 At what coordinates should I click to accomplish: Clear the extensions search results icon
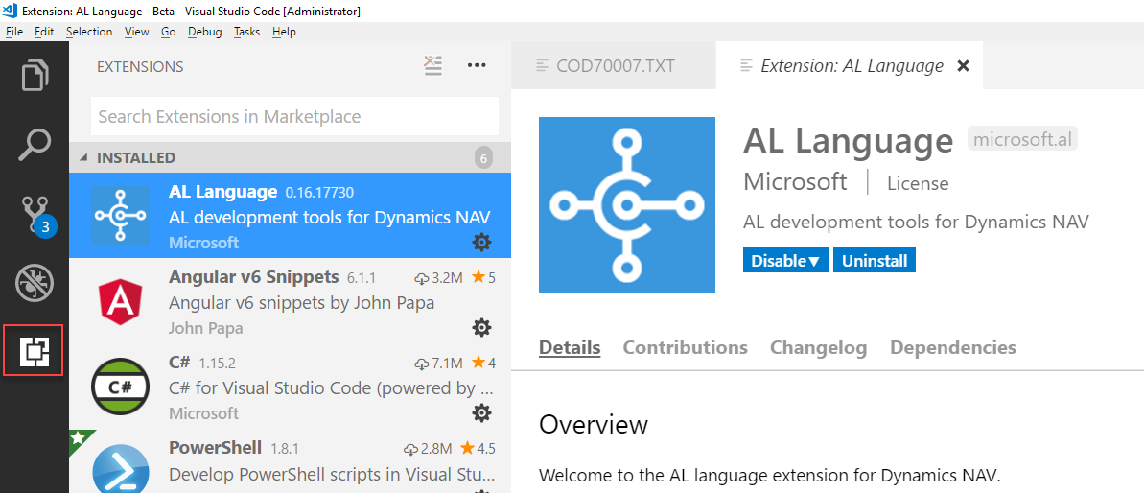tap(433, 65)
